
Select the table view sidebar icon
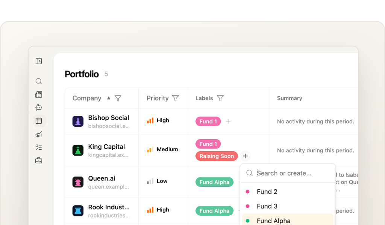click(x=39, y=121)
